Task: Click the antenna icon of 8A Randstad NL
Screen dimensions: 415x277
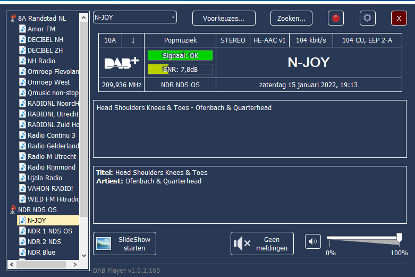Action: pos(13,18)
